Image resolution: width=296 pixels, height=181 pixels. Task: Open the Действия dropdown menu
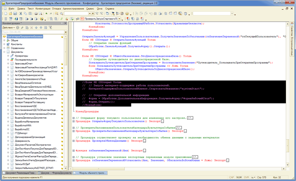[8, 27]
